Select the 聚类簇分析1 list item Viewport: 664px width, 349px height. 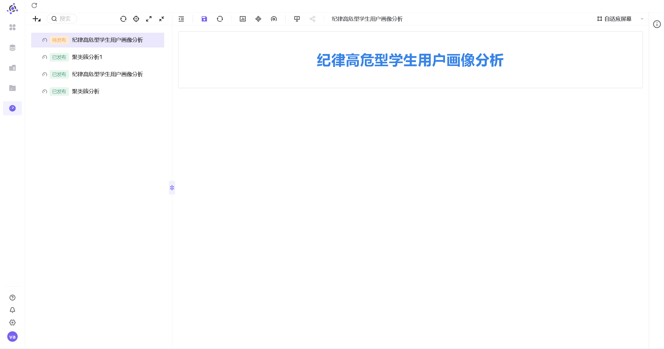click(x=98, y=57)
